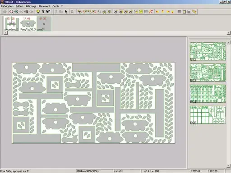Click the red zoom out magnifier icon
Viewport: 231px width, 173px height.
(x=11, y=12)
